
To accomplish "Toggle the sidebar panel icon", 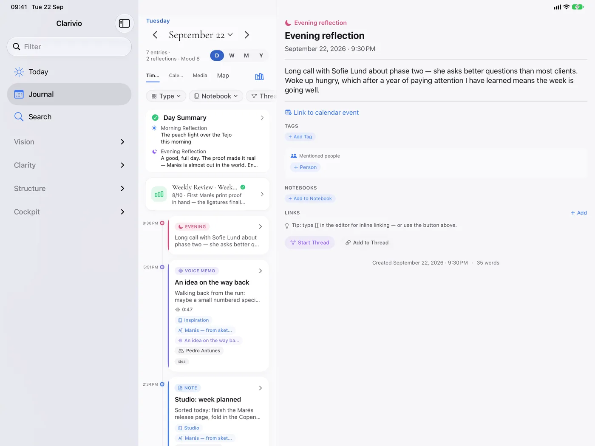I will 125,23.
